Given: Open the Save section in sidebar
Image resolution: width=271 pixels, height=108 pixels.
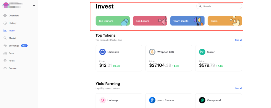Looking at the screenshot, I should [11, 53].
